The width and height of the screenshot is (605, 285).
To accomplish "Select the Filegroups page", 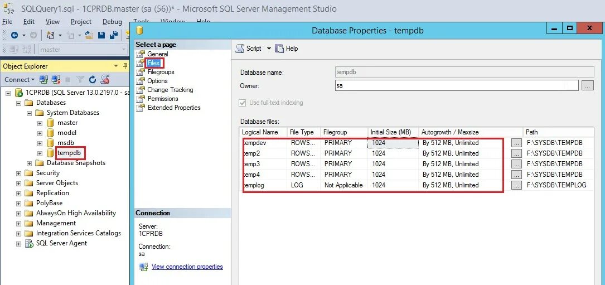I will 161,72.
